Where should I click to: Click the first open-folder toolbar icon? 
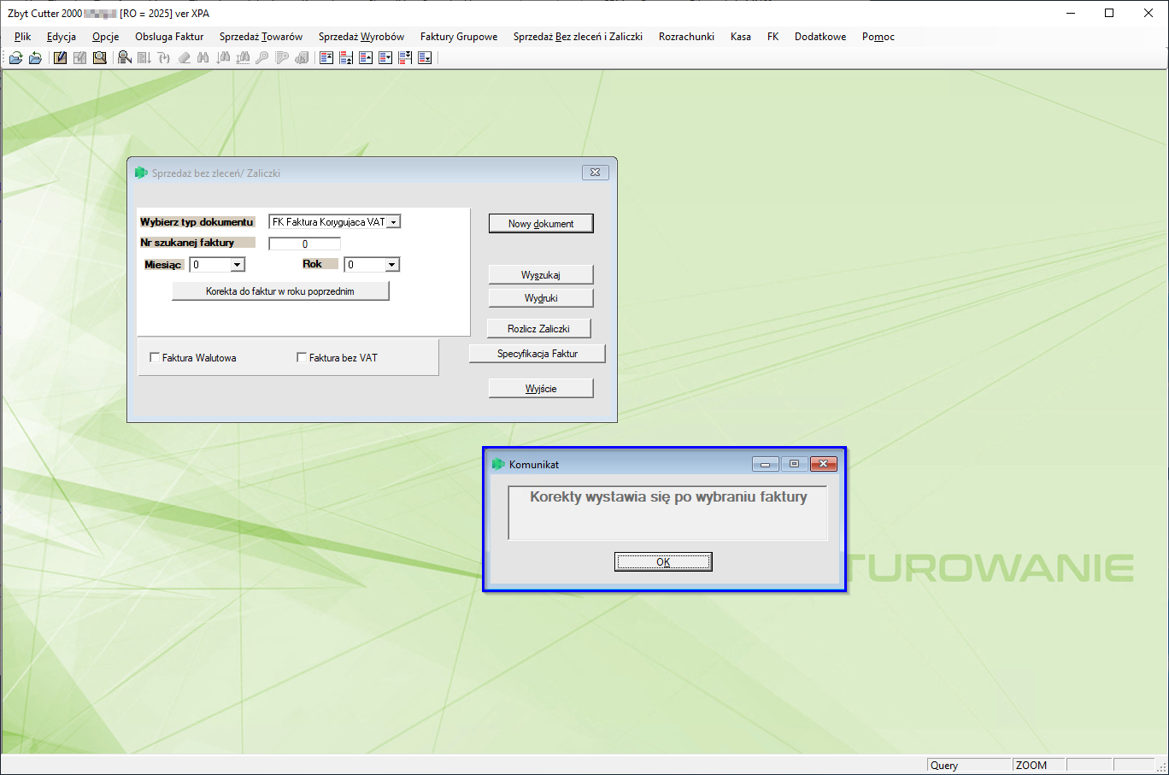15,58
